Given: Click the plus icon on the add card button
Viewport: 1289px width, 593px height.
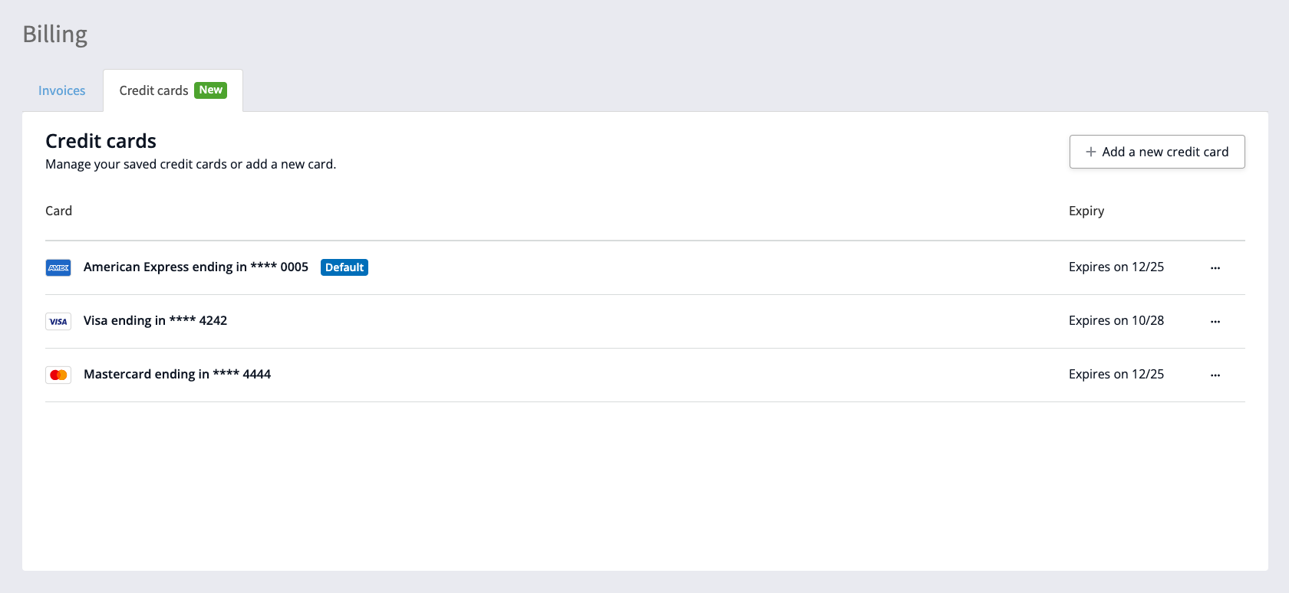Looking at the screenshot, I should [1090, 152].
